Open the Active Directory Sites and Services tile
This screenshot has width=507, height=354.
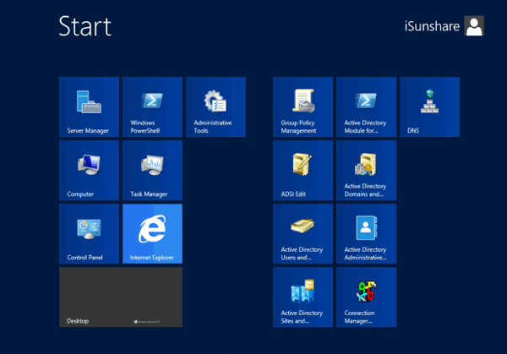click(x=303, y=297)
